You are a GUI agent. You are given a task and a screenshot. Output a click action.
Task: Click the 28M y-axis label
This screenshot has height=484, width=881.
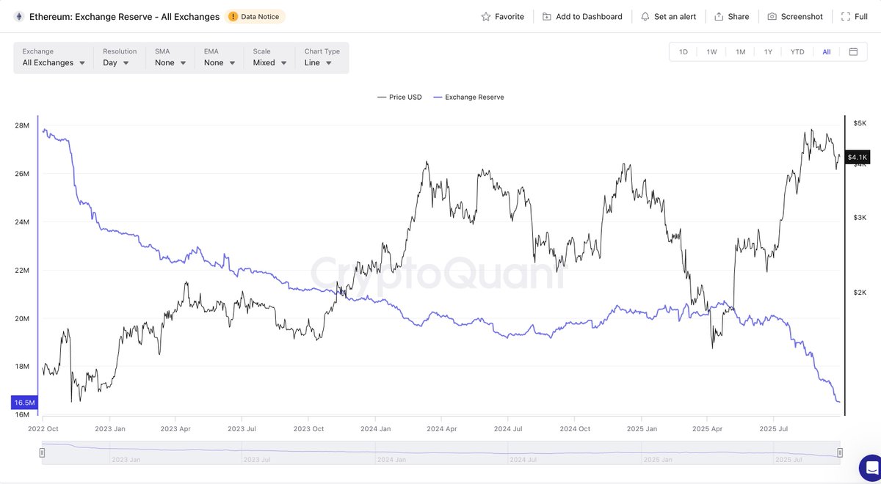pyautogui.click(x=23, y=126)
